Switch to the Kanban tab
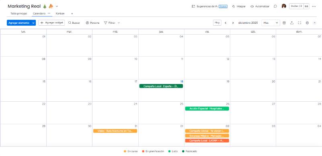This screenshot has height=156, width=322. (x=60, y=14)
